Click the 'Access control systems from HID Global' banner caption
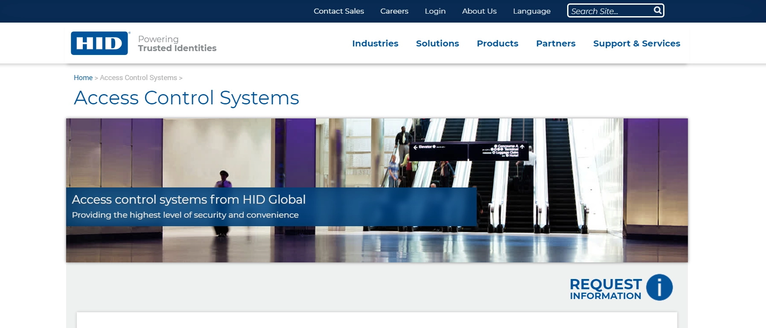Viewport: 766px width, 328px height. coord(189,199)
